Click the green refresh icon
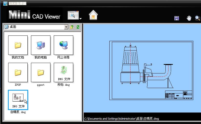This screenshot has height=124, width=201. pyautogui.click(x=78, y=27)
